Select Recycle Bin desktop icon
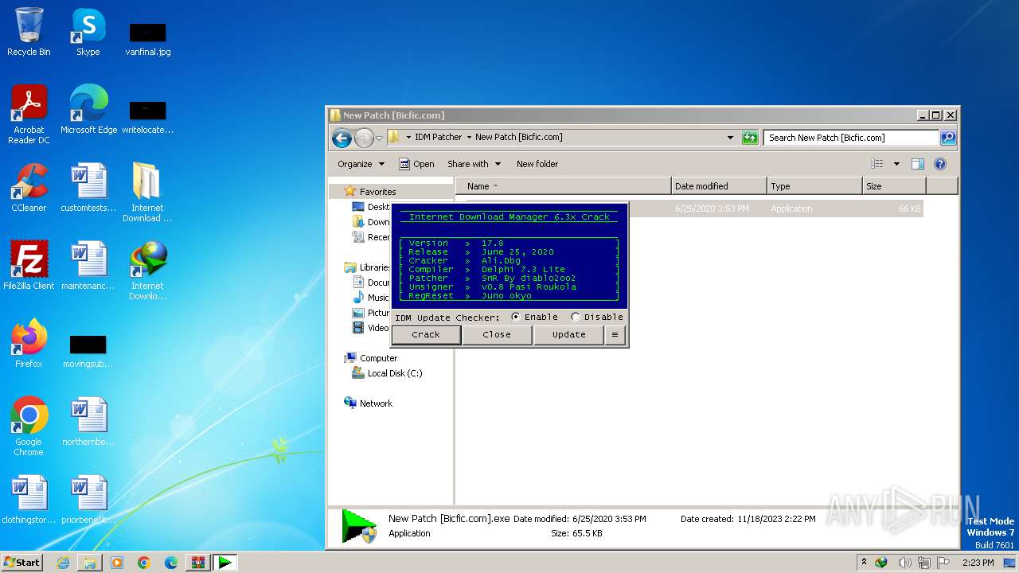The image size is (1019, 573). pyautogui.click(x=29, y=33)
